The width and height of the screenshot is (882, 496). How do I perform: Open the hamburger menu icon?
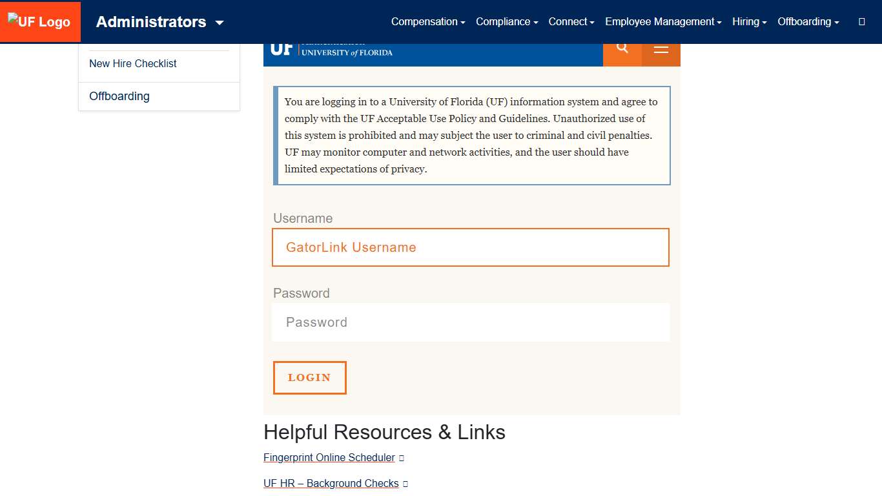(x=661, y=49)
